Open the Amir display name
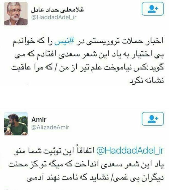 tap(39, 120)
